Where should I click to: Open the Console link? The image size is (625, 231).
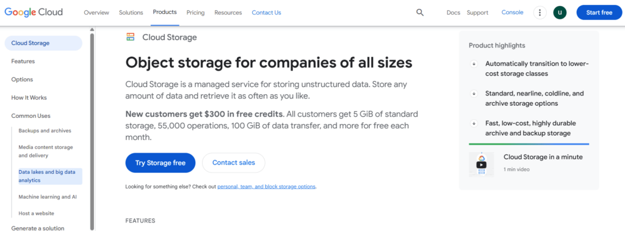click(512, 12)
